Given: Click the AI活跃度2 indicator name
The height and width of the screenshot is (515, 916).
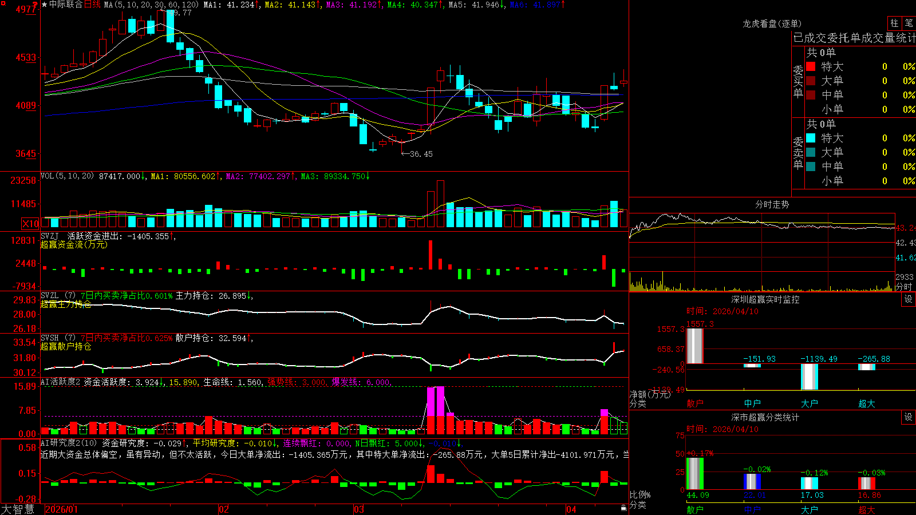Looking at the screenshot, I should click(60, 382).
